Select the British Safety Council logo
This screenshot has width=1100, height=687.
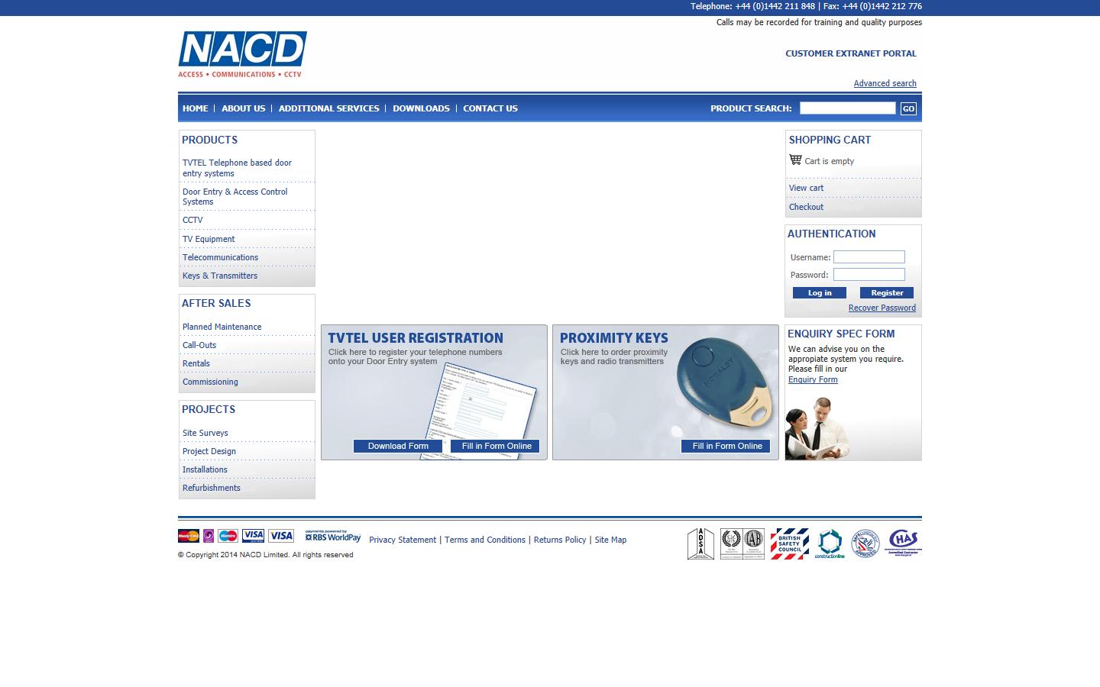click(x=789, y=543)
